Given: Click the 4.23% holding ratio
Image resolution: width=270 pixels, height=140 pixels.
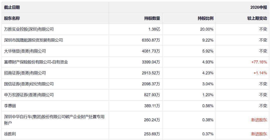Looking at the screenshot, I should (208, 73).
